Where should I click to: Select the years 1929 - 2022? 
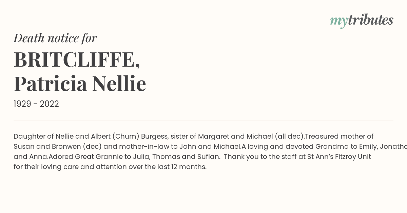coord(36,104)
